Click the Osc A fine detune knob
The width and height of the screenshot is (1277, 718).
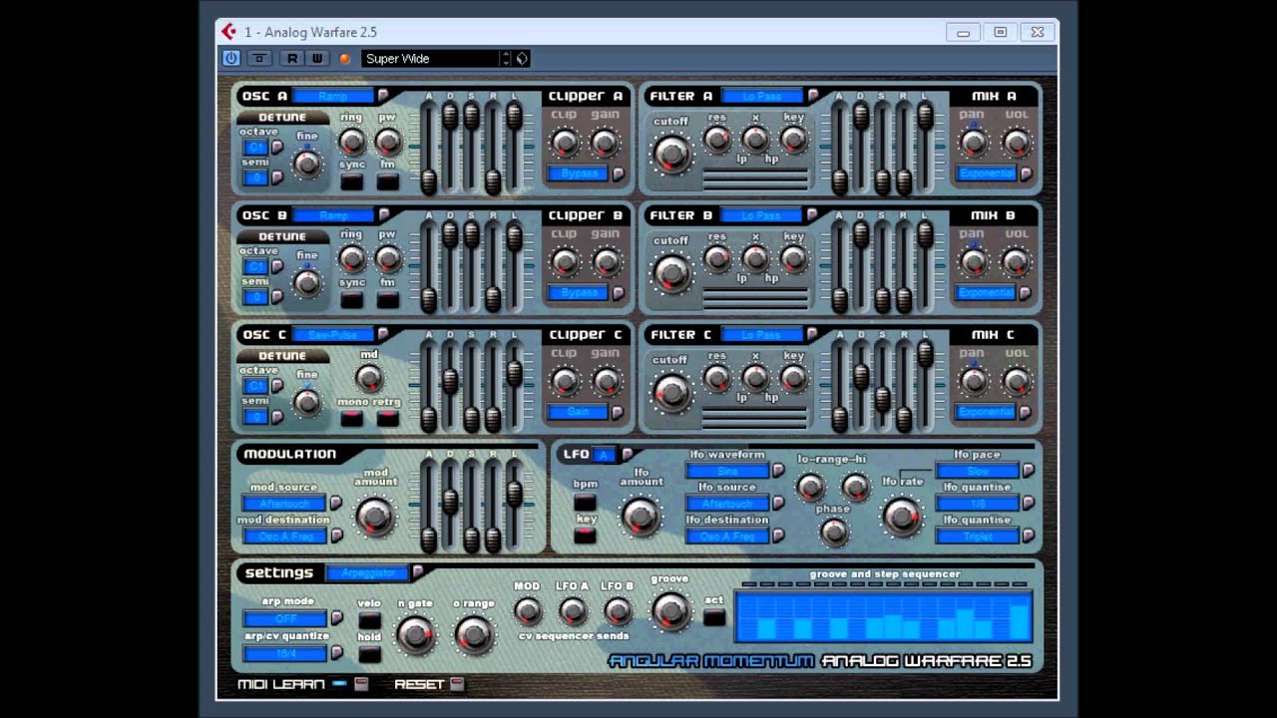coord(307,165)
